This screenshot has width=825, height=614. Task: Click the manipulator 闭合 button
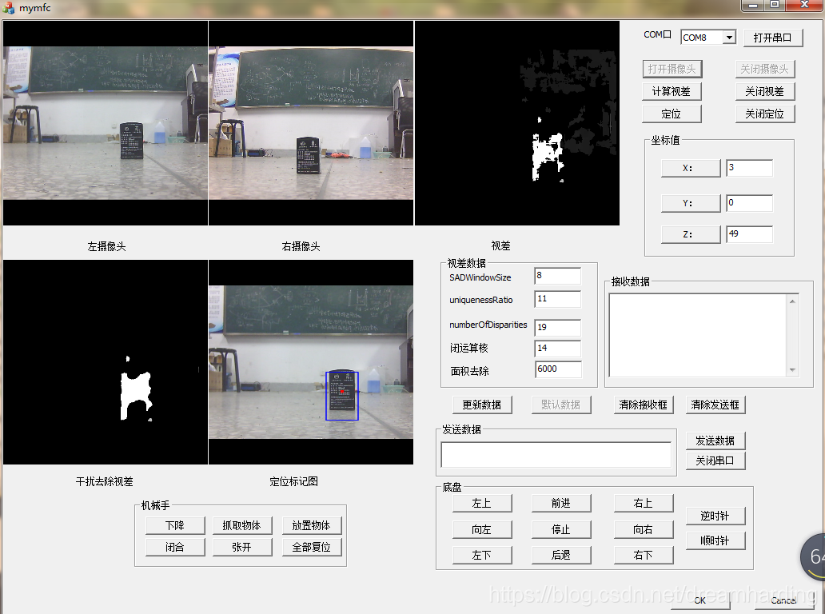[175, 547]
